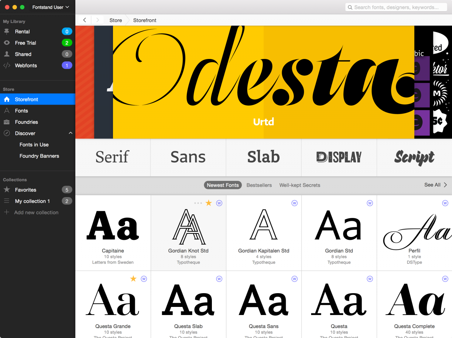The width and height of the screenshot is (452, 338).
Task: Toggle favorite star on Gordian Knot Std
Action: point(209,203)
